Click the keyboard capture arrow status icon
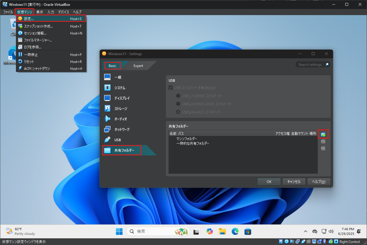The width and height of the screenshot is (367, 245). pos(336,242)
